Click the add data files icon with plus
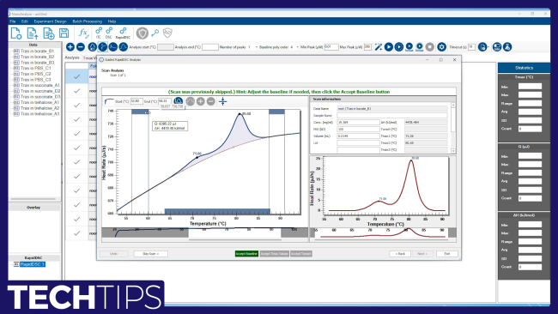558x314 pixels. point(48,33)
